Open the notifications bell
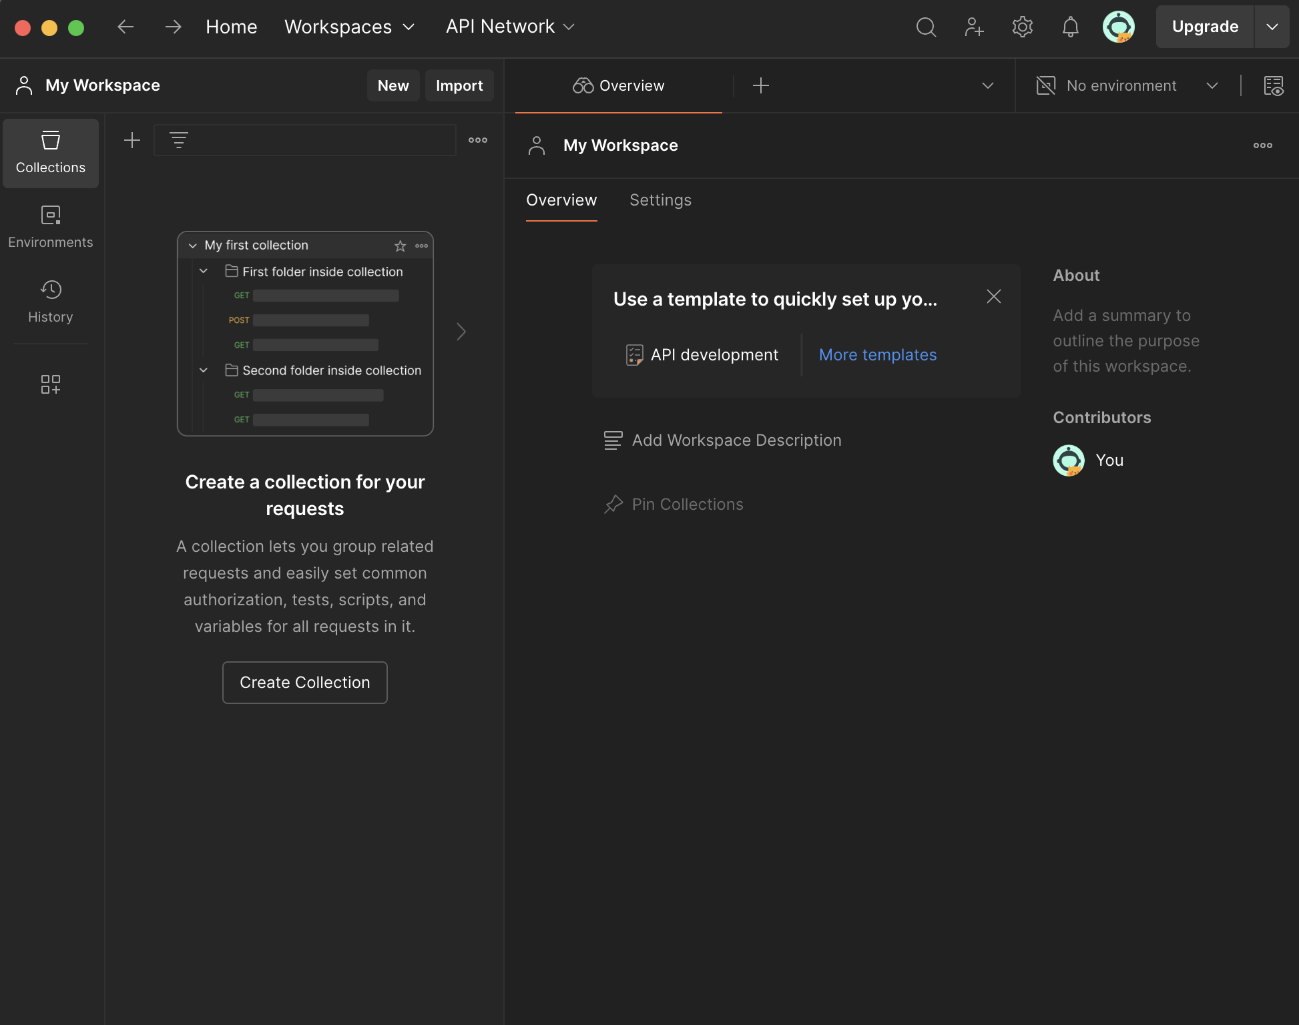This screenshot has width=1299, height=1025. pos(1070,27)
